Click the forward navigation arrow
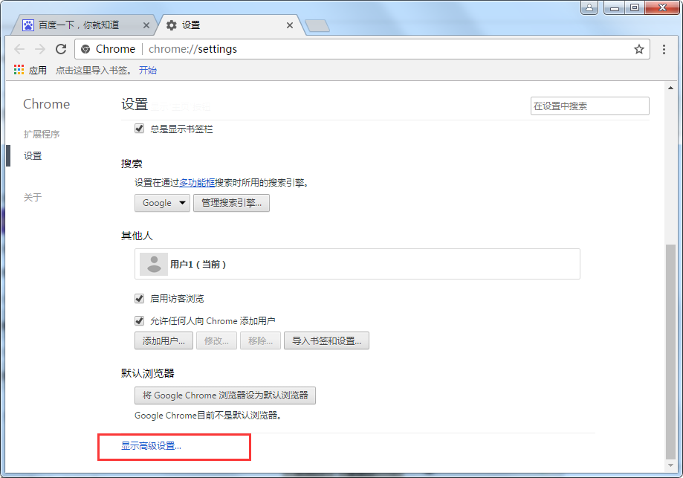Screen dimensions: 683x478 (40, 49)
